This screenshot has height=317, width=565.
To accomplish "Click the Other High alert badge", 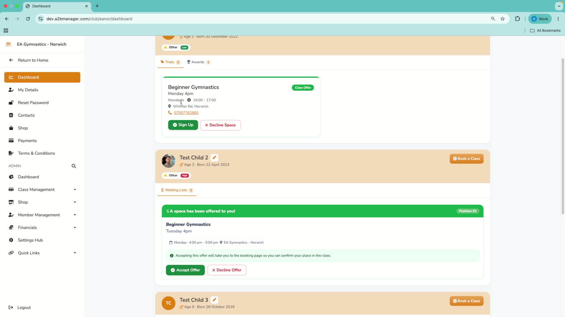I will [x=176, y=176].
